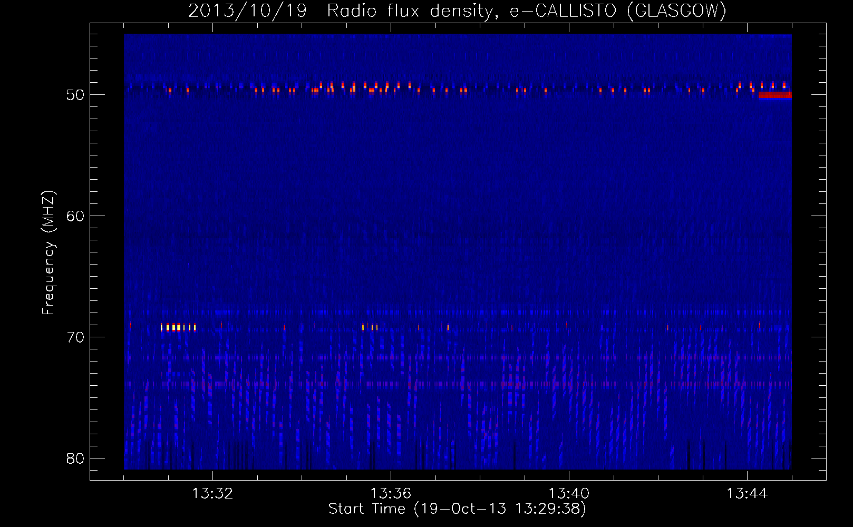The image size is (853, 527).
Task: Click the 13:32 time tick label
Action: tap(212, 494)
